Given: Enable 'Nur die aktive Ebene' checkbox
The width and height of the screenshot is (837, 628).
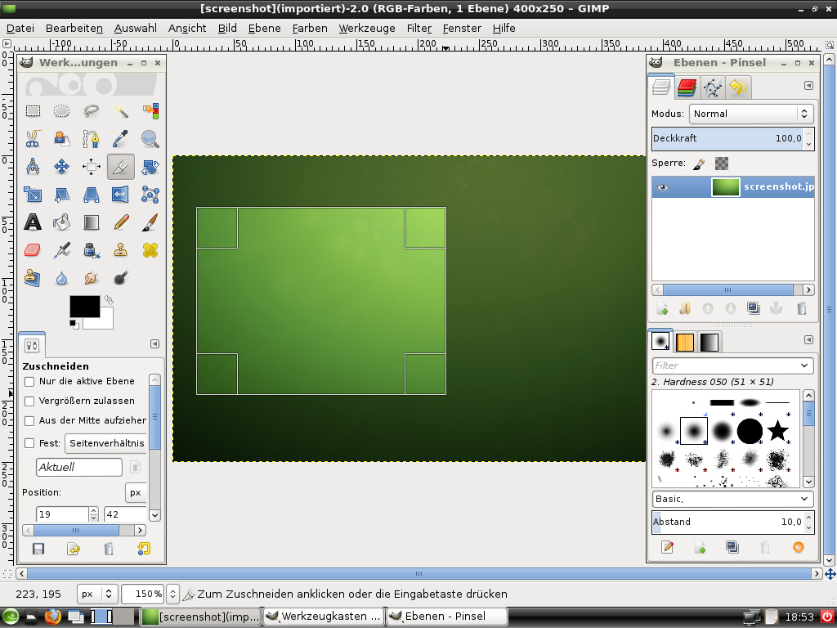Looking at the screenshot, I should [29, 382].
